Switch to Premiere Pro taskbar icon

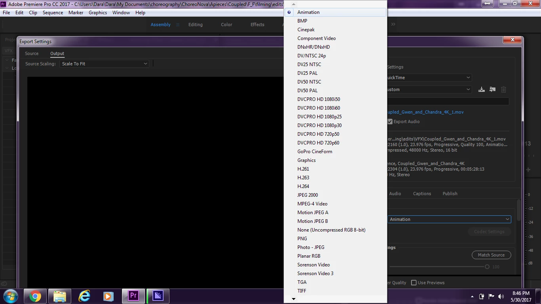[x=133, y=296]
